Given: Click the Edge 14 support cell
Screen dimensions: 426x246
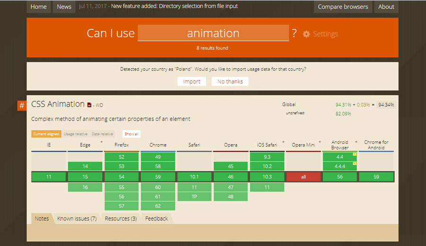Looking at the screenshot, I should [x=85, y=166].
